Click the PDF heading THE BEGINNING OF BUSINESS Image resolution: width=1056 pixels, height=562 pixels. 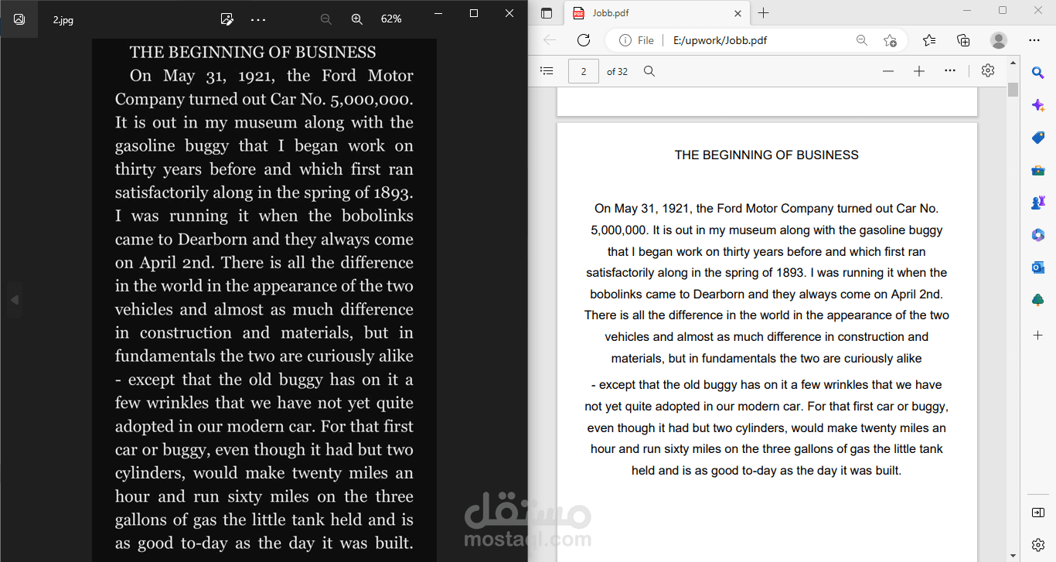tap(767, 155)
